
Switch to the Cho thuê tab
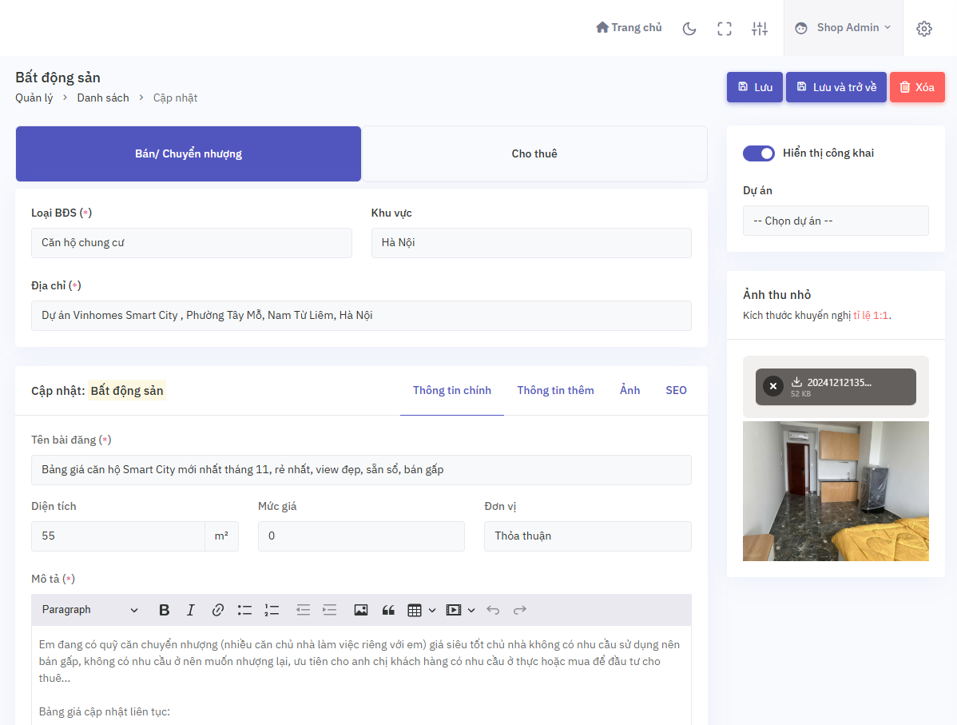534,153
